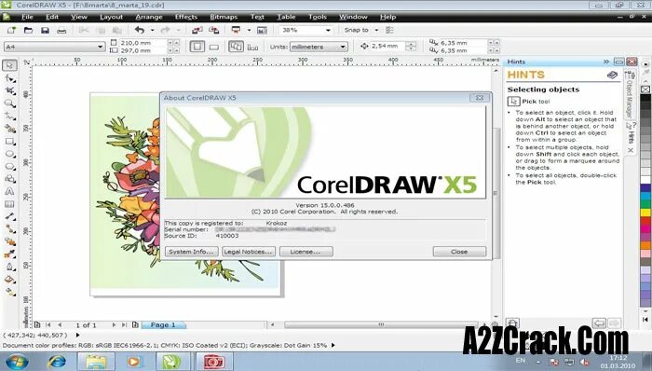Select the Ellipse tool in toolbox

tap(9, 154)
